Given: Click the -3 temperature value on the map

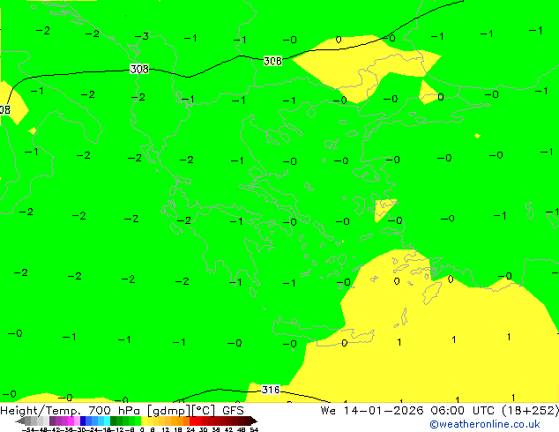Looking at the screenshot, I should click(x=142, y=36).
